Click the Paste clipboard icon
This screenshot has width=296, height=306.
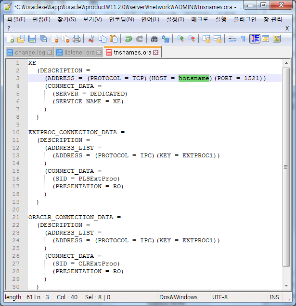coord(114,39)
